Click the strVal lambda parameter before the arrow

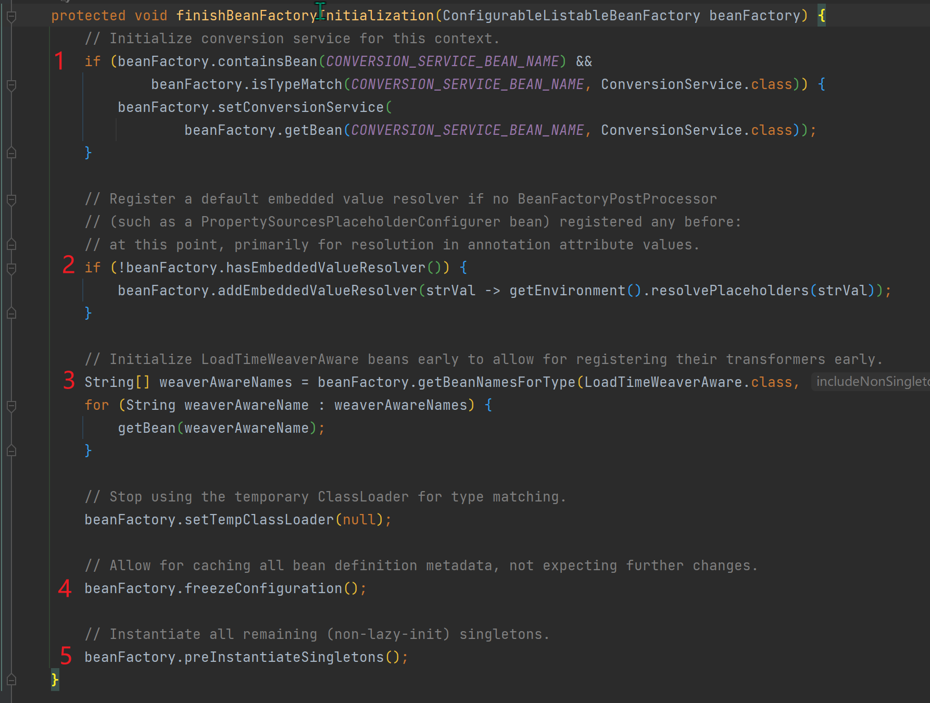(x=450, y=291)
